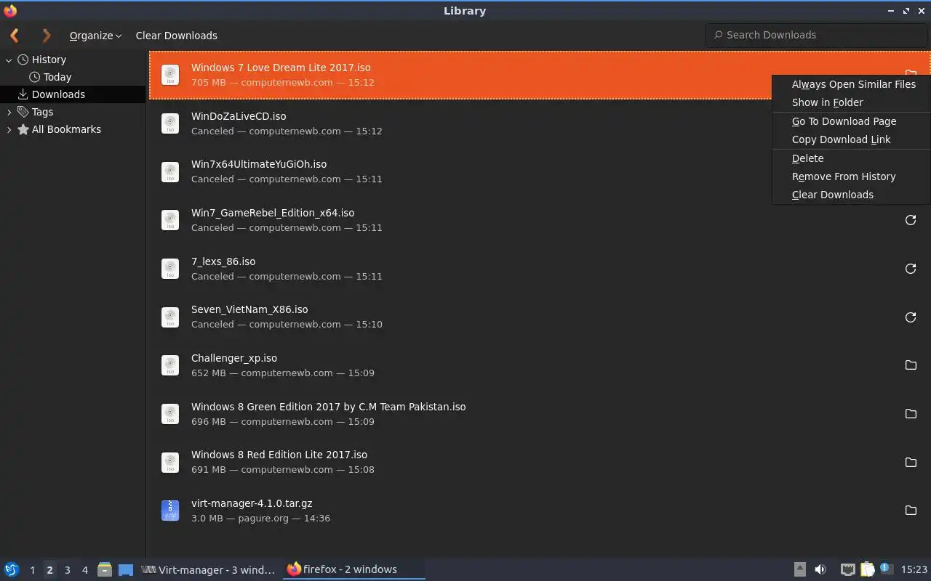Show Windows 8 Green Edition iso in folder
This screenshot has width=931, height=581.
[910, 414]
